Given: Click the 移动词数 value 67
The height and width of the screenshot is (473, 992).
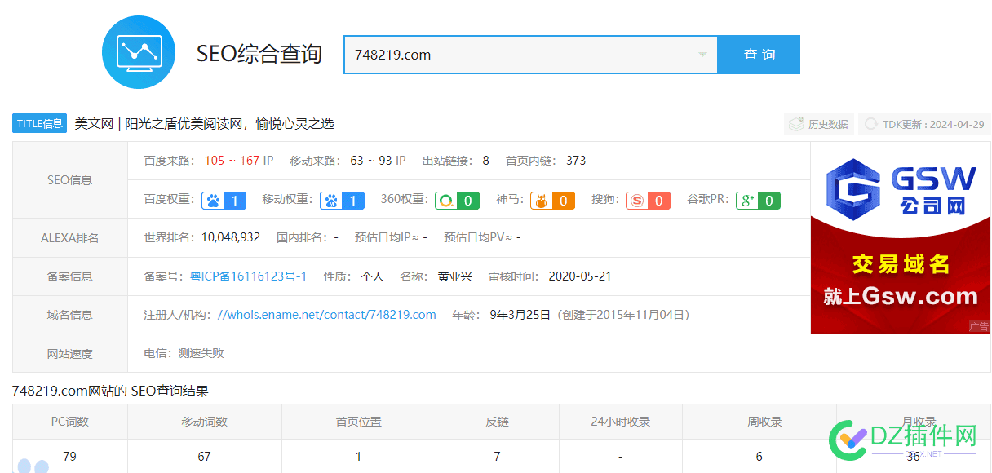Looking at the screenshot, I should [x=205, y=457].
